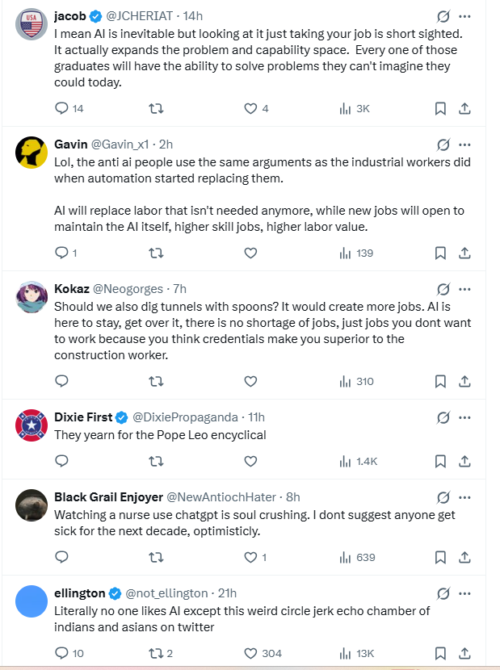Reply to jacob's tweet with 14 comments

pos(69,108)
